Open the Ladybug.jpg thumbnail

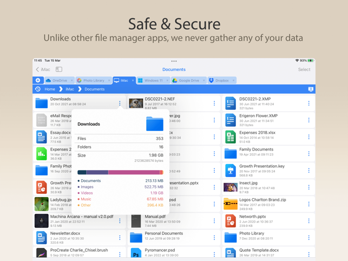click(42, 204)
